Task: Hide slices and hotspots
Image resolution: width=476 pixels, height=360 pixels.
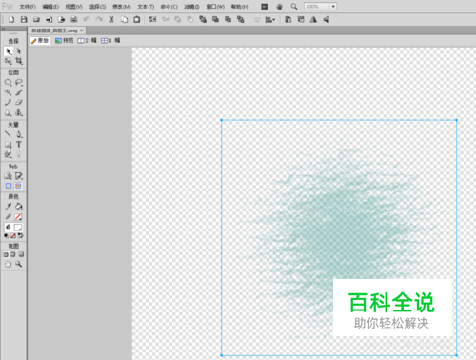Action: 9,186
